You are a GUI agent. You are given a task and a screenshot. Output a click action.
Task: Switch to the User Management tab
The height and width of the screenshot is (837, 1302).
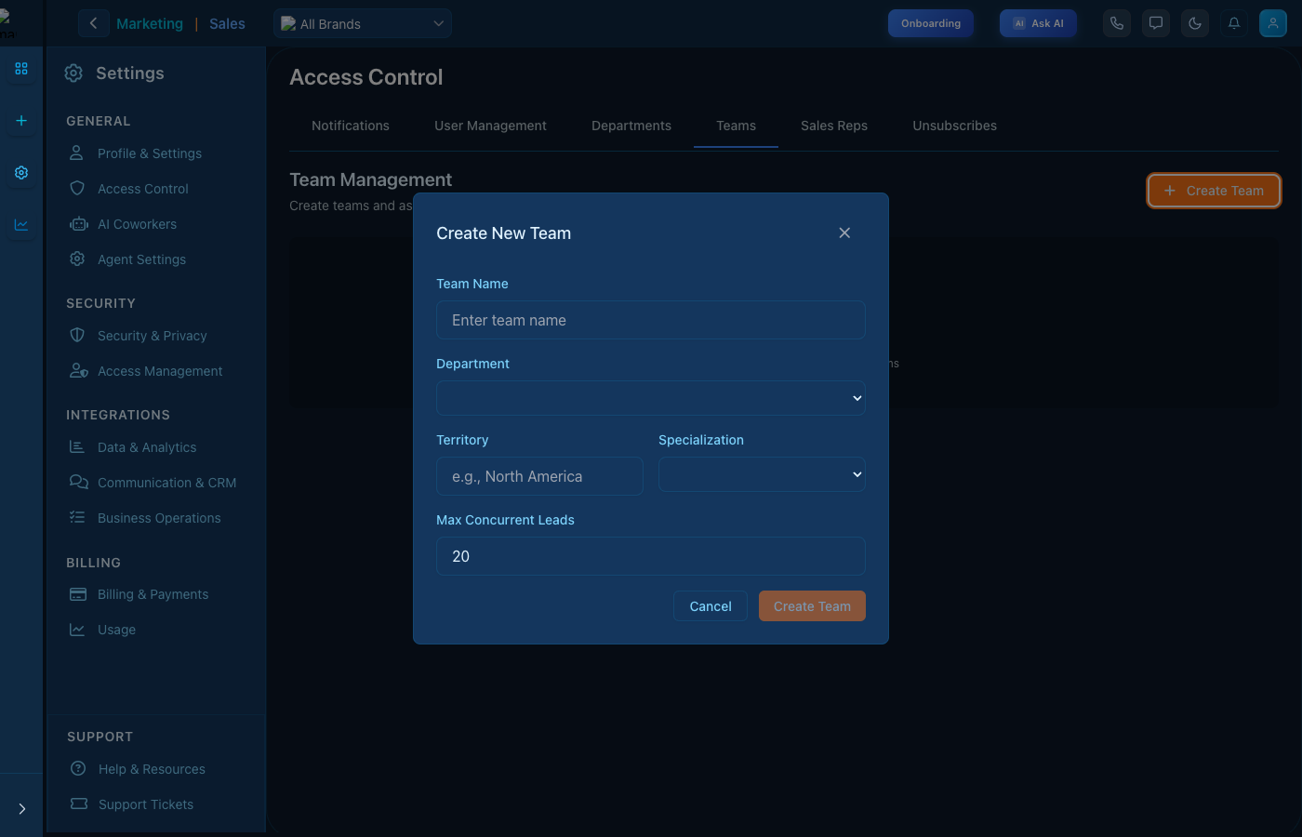490,126
